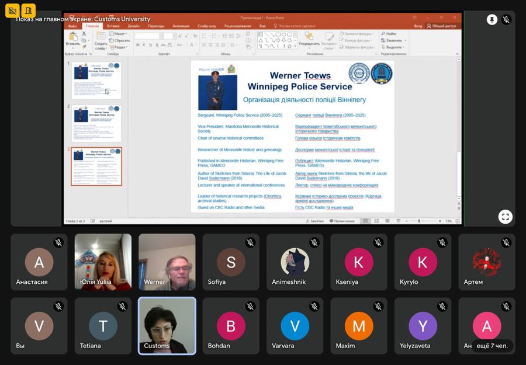
Task: Toggle left text alignment in the ribbon
Action: (204, 45)
